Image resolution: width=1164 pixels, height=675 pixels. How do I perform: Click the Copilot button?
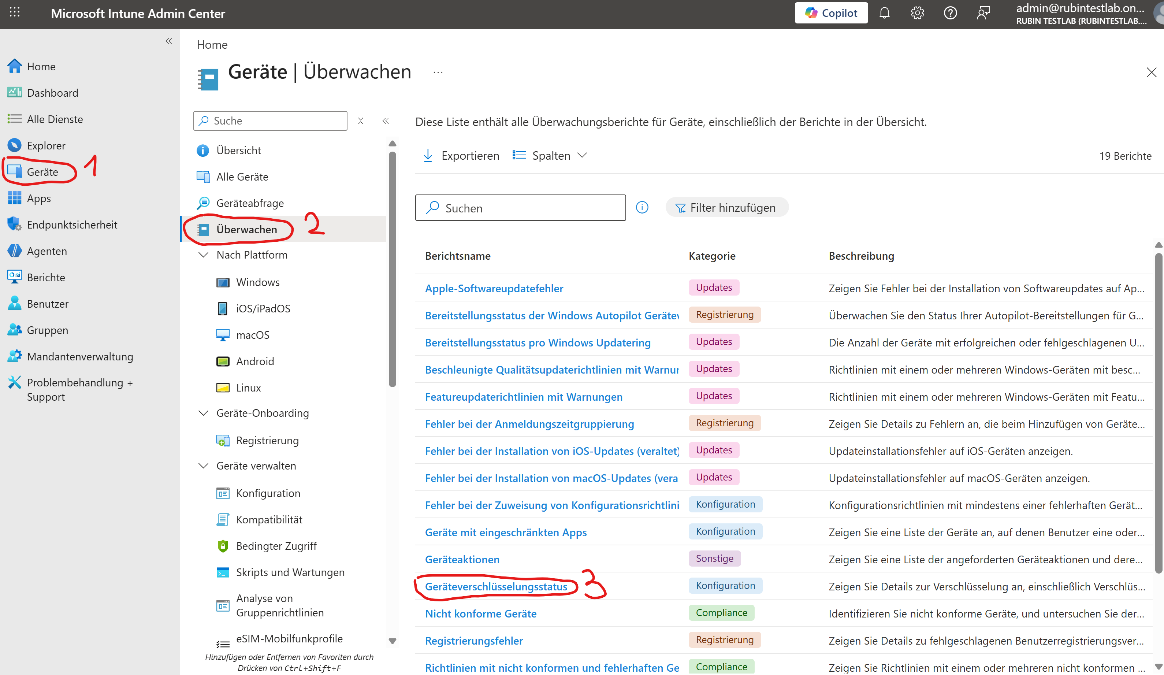click(831, 13)
